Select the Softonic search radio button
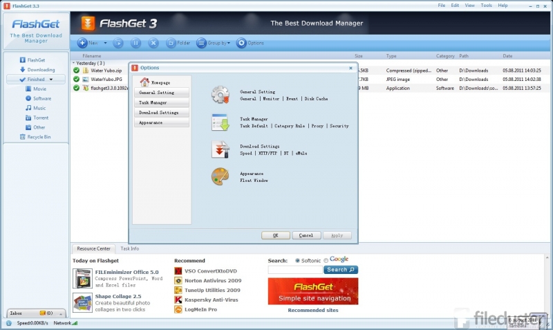The width and height of the screenshot is (553, 330). coord(298,261)
